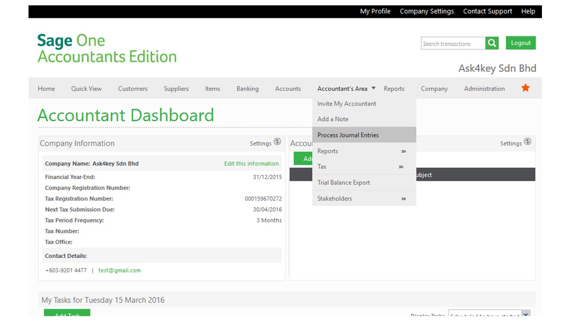
Task: Click the phone number +603-9201 4477
Action: 66,270
